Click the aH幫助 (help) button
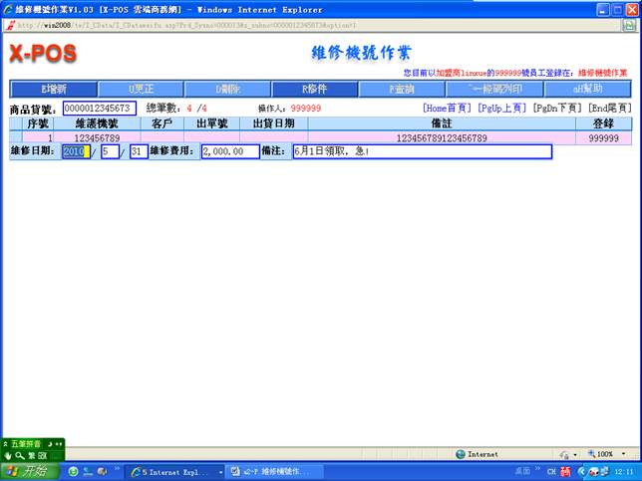Screen dimensions: 642x481 [587, 89]
